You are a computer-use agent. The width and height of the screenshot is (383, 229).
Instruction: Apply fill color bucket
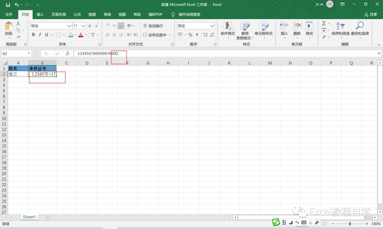click(x=70, y=35)
